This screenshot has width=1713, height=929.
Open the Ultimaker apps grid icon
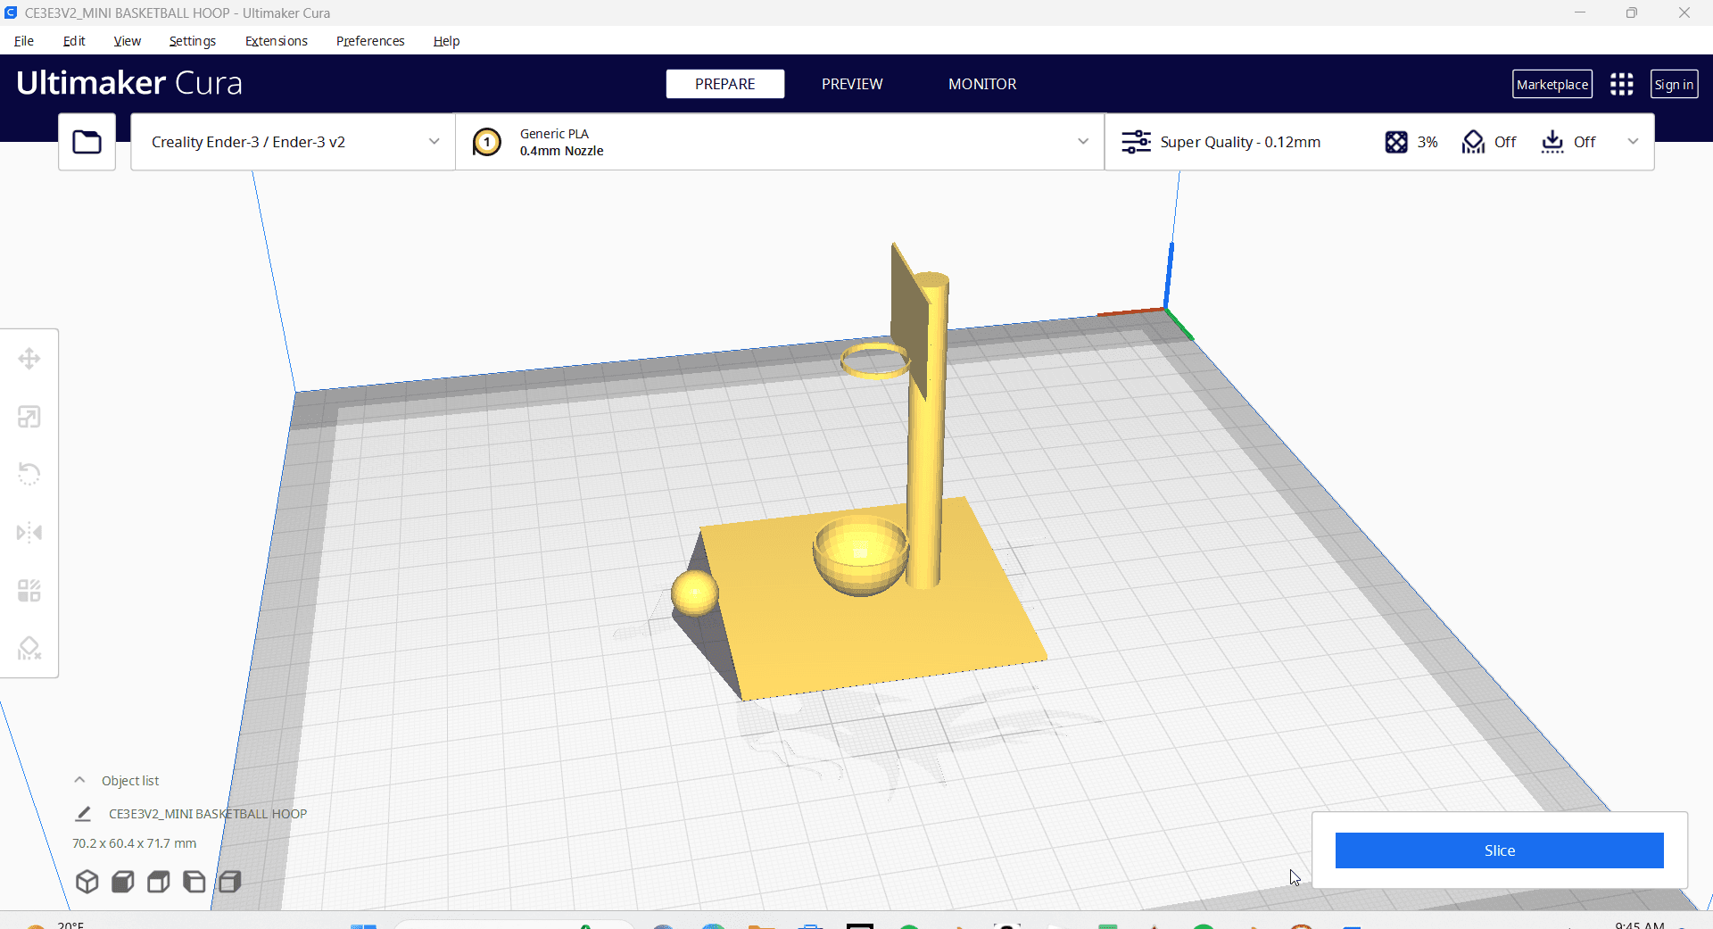tap(1621, 84)
